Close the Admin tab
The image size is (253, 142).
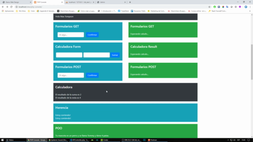(x=125, y=2)
